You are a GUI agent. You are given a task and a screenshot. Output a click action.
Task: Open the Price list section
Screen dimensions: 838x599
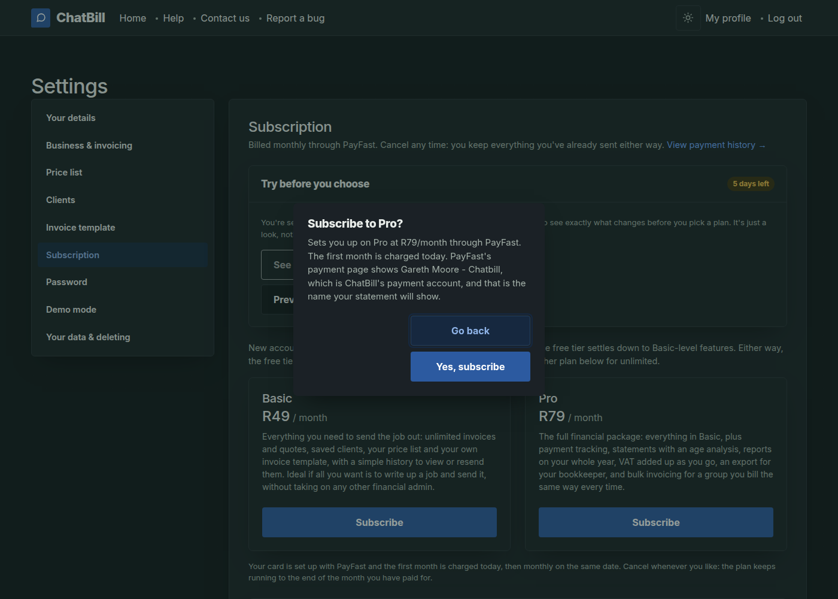tap(123, 173)
